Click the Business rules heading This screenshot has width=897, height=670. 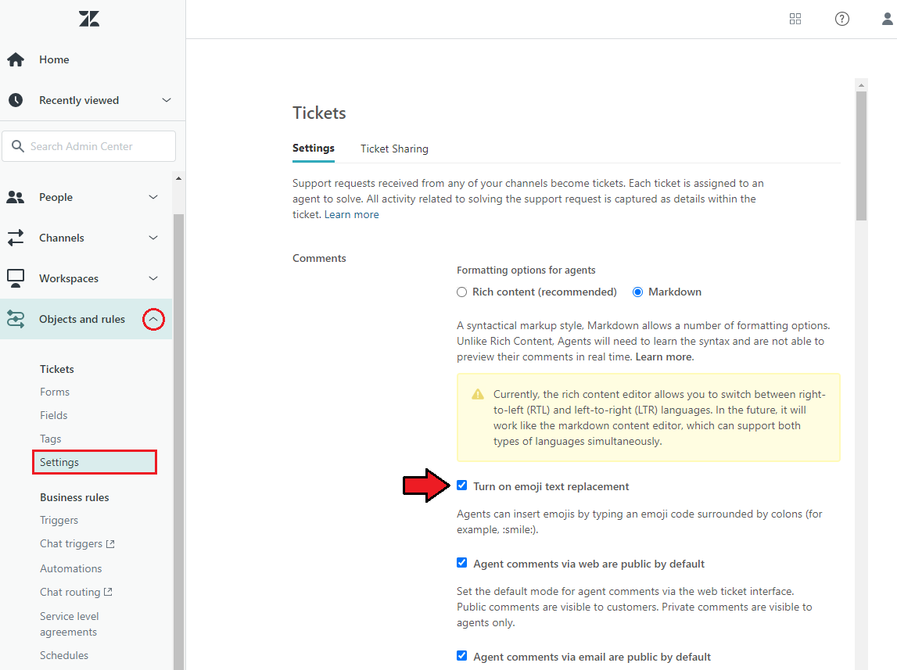(74, 497)
